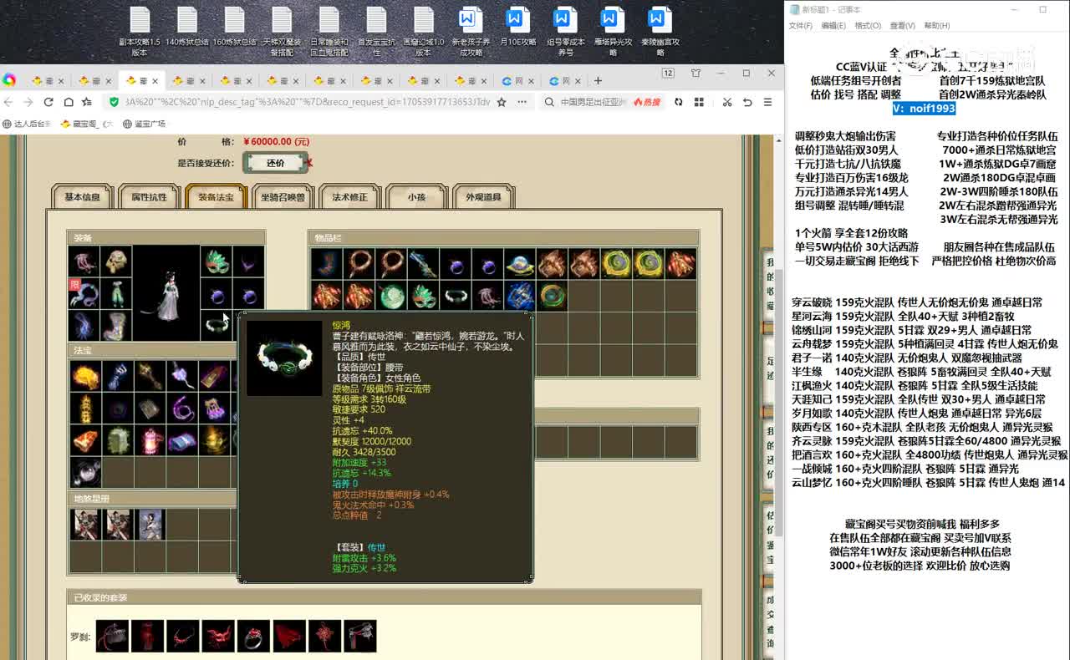Click the 还价 bargain button
The width and height of the screenshot is (1070, 660).
(275, 163)
